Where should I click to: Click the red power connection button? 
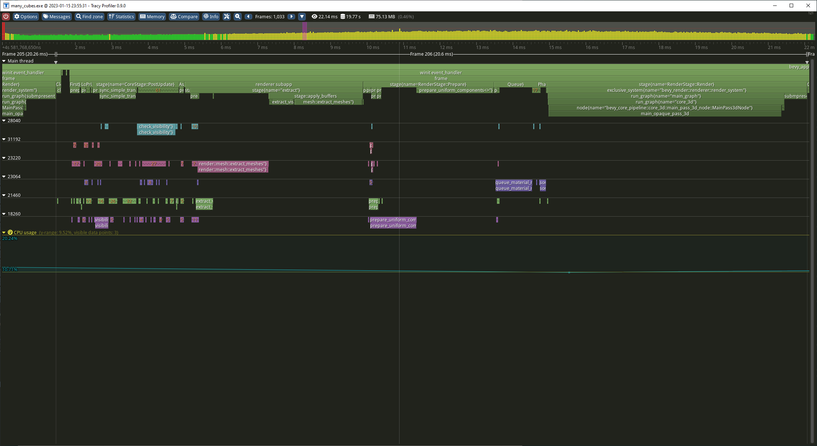pos(6,16)
